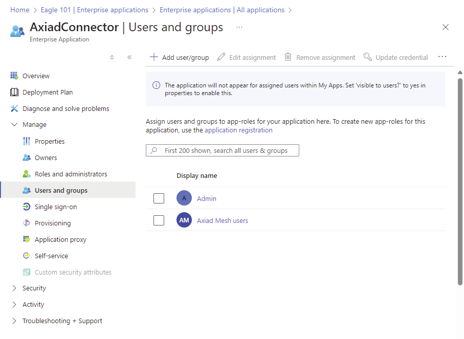Viewport: 464px width, 339px height.
Task: Click the AxiadConnector enterprise application icon
Action: (17, 31)
